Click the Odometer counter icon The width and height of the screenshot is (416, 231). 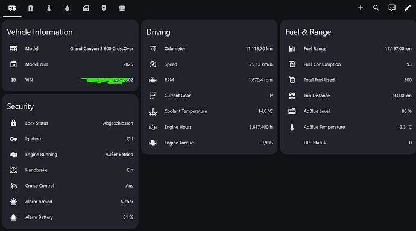pos(153,49)
